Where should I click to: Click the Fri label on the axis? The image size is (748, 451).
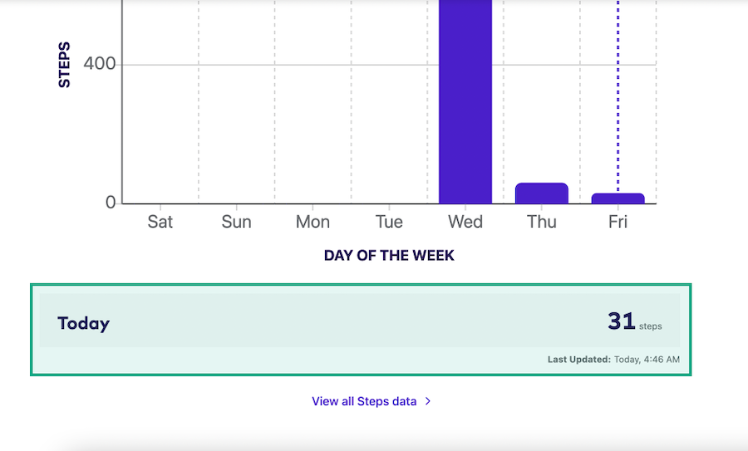(x=618, y=222)
